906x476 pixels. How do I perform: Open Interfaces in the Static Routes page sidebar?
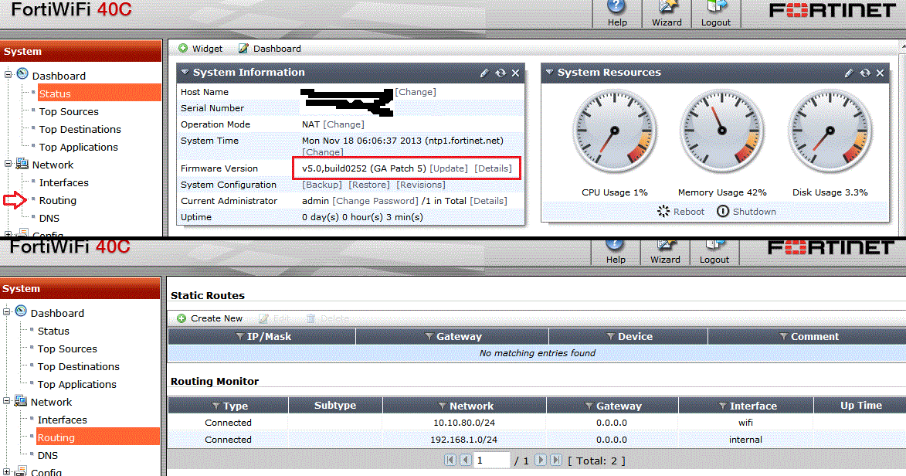pyautogui.click(x=63, y=420)
